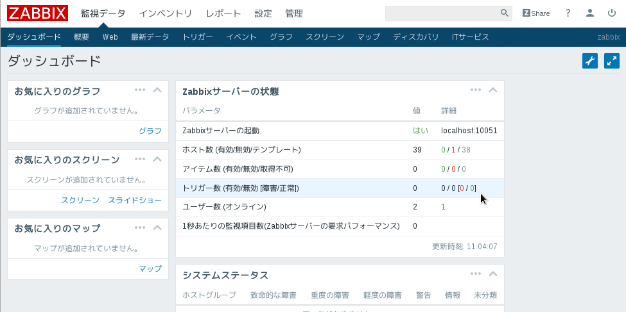The width and height of the screenshot is (626, 312).
Task: Open the user profile icon
Action: coord(590,13)
